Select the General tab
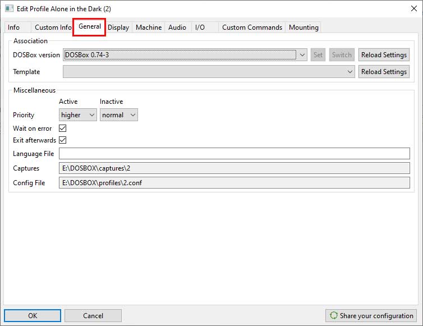Image resolution: width=423 pixels, height=326 pixels. tap(90, 26)
